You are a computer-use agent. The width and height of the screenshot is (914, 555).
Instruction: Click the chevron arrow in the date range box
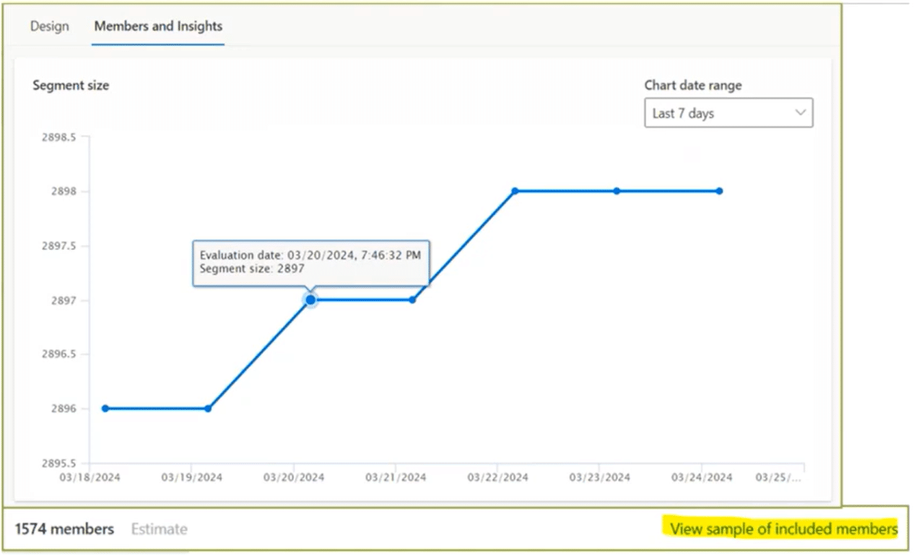point(799,113)
